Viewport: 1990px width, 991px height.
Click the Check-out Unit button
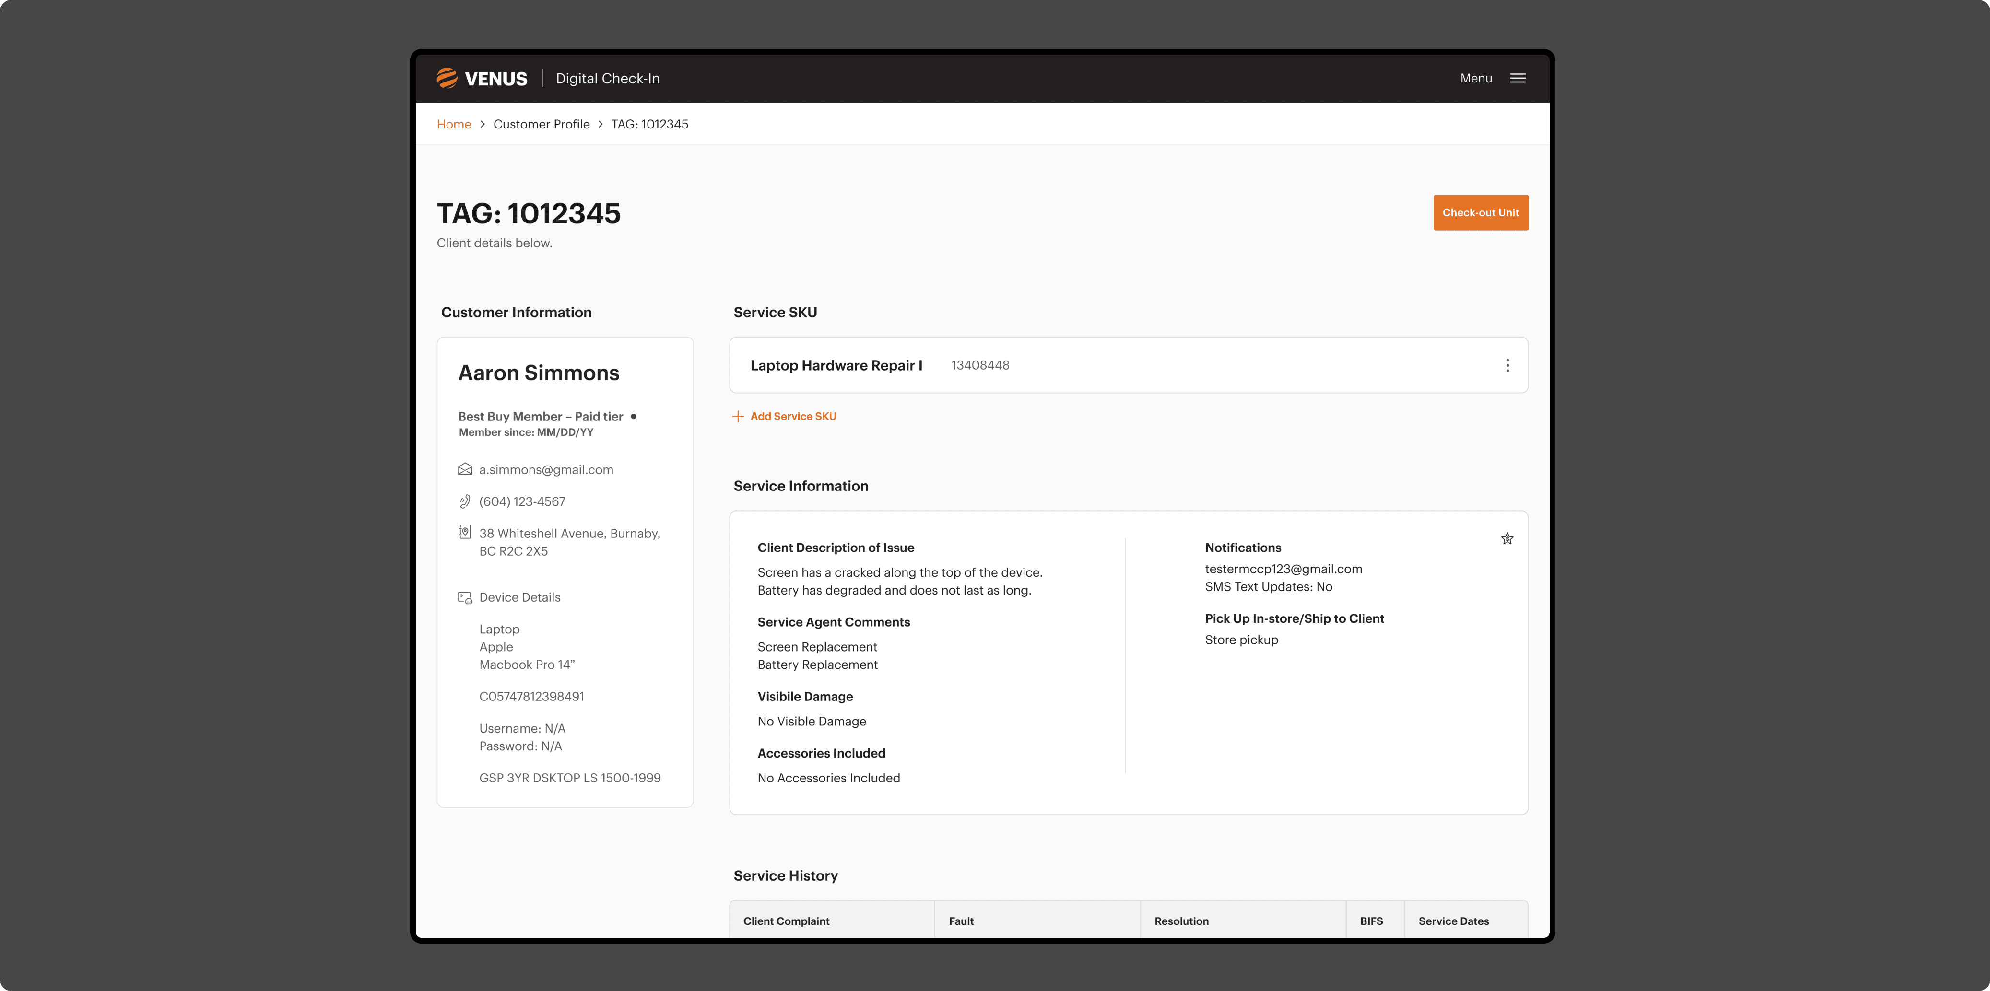point(1480,212)
